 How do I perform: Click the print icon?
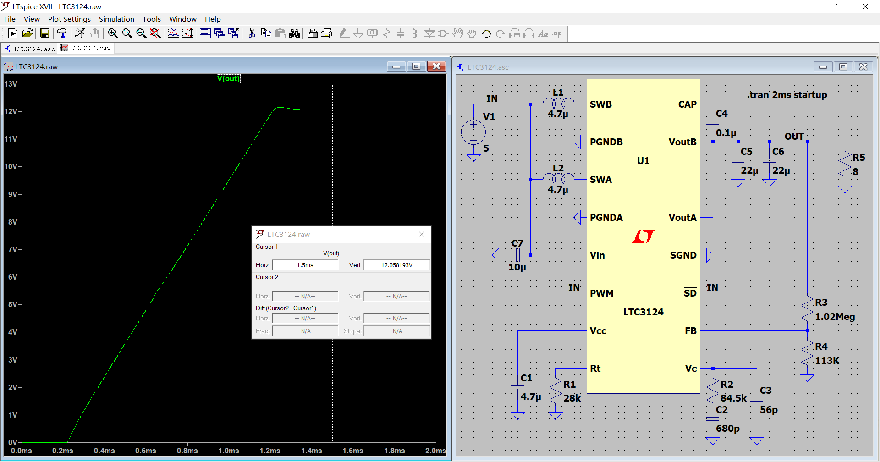(312, 33)
